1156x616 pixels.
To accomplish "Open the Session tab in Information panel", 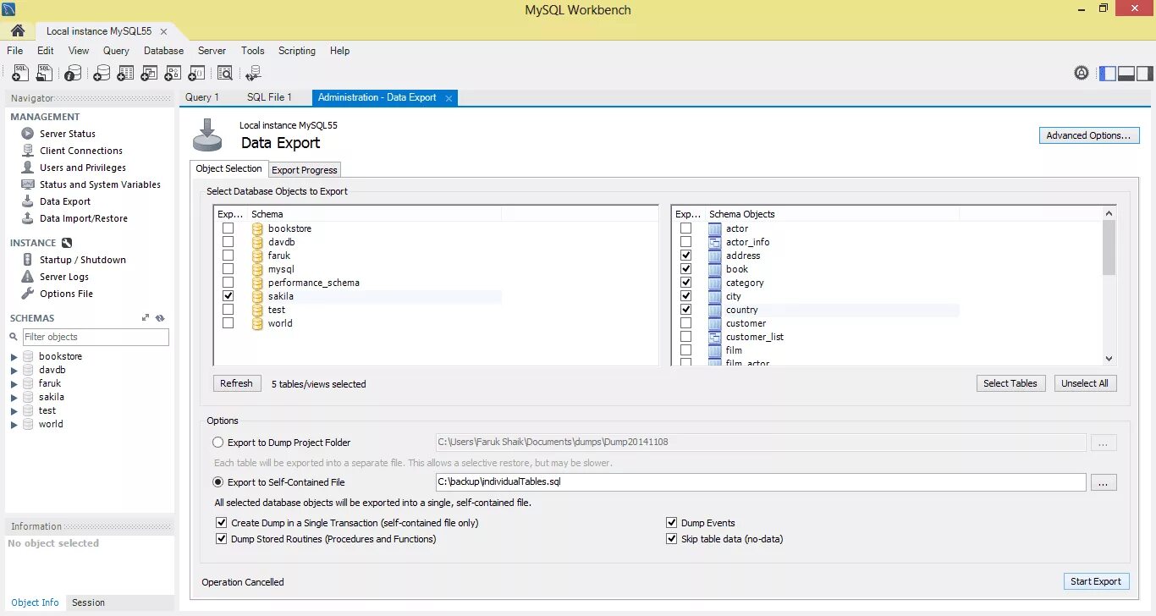I will coord(88,602).
